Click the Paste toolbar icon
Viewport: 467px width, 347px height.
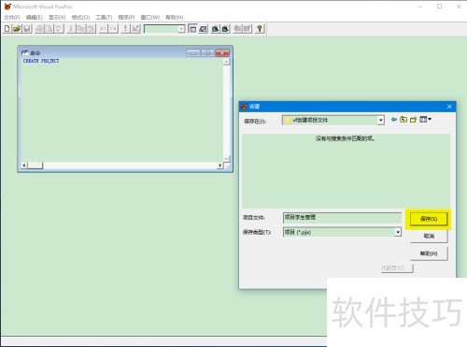click(x=91, y=29)
